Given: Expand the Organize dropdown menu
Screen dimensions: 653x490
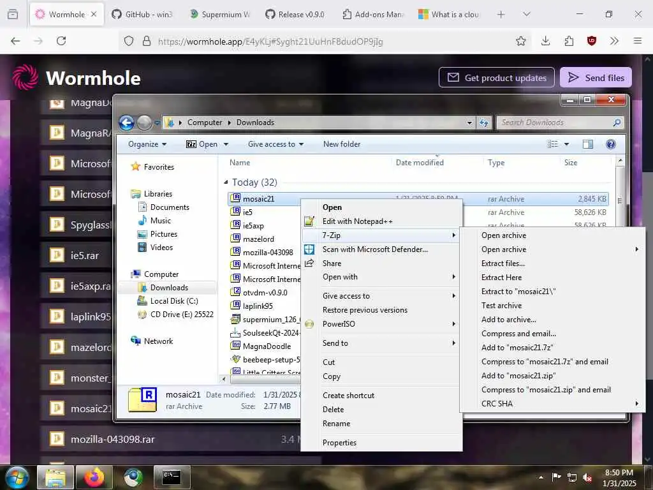Looking at the screenshot, I should coord(147,144).
